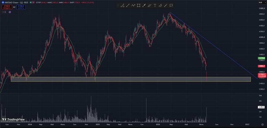Select the rectangle shape tool
Image resolution: width=267 pixels, height=128 pixels.
pyautogui.click(x=139, y=6)
